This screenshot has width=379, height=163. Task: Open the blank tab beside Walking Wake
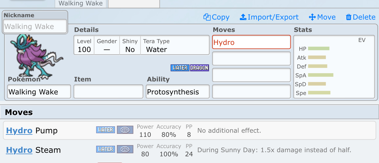coord(134,4)
